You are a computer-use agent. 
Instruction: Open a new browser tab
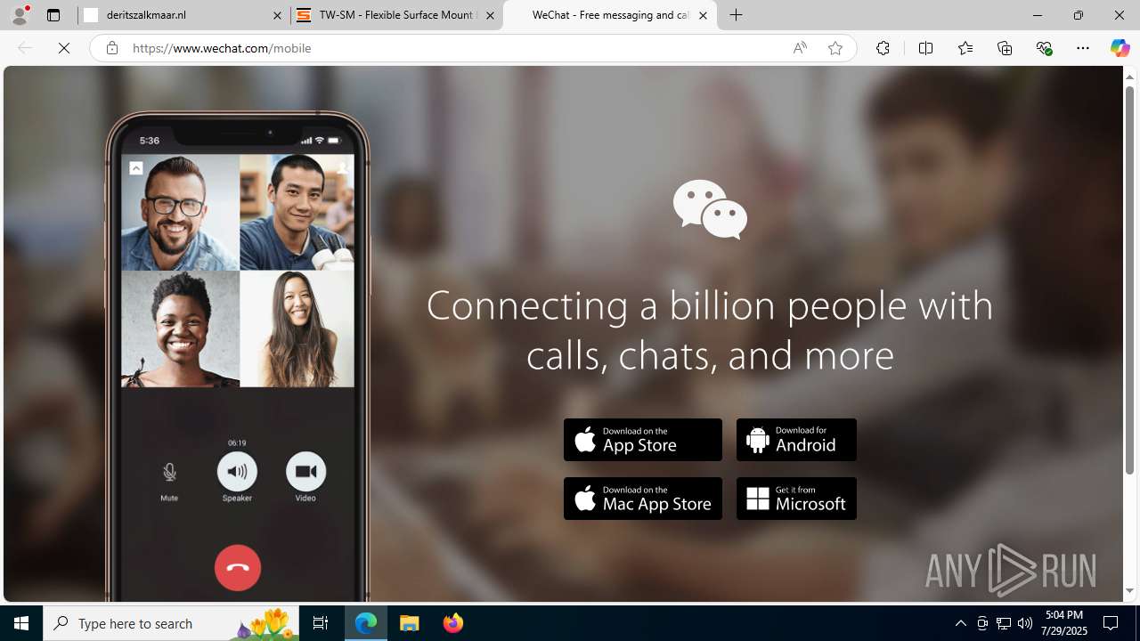point(736,15)
